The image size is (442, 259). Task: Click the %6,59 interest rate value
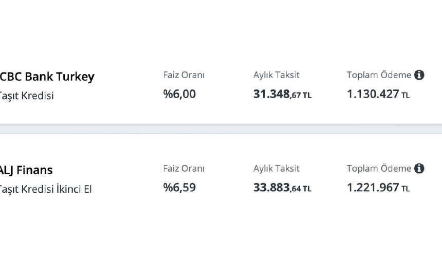tap(179, 188)
